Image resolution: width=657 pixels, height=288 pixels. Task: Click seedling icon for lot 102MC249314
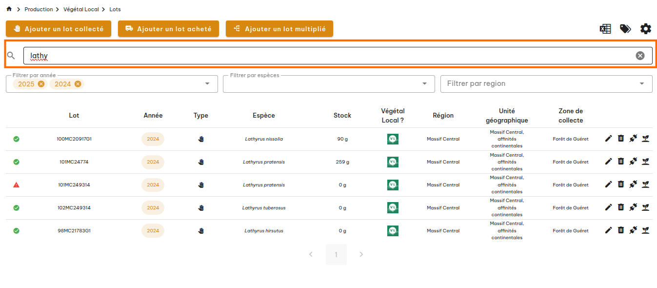(646, 207)
